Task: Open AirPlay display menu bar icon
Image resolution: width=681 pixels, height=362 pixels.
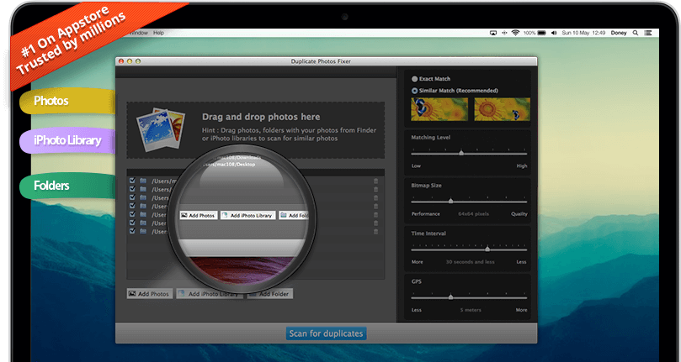Action: click(493, 33)
